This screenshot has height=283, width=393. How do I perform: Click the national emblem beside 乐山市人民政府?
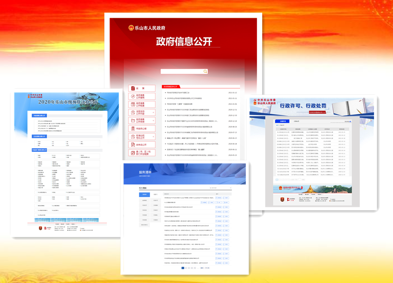(131, 28)
